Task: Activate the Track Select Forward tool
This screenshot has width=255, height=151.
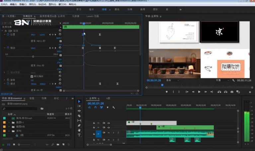Action: (79, 106)
